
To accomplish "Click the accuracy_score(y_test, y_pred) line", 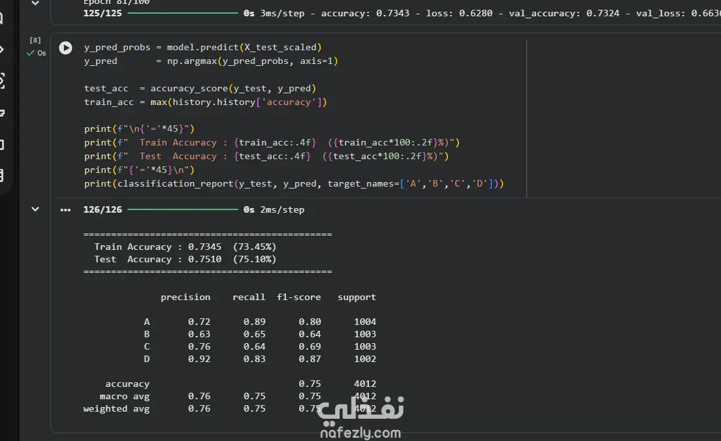I will click(x=200, y=88).
